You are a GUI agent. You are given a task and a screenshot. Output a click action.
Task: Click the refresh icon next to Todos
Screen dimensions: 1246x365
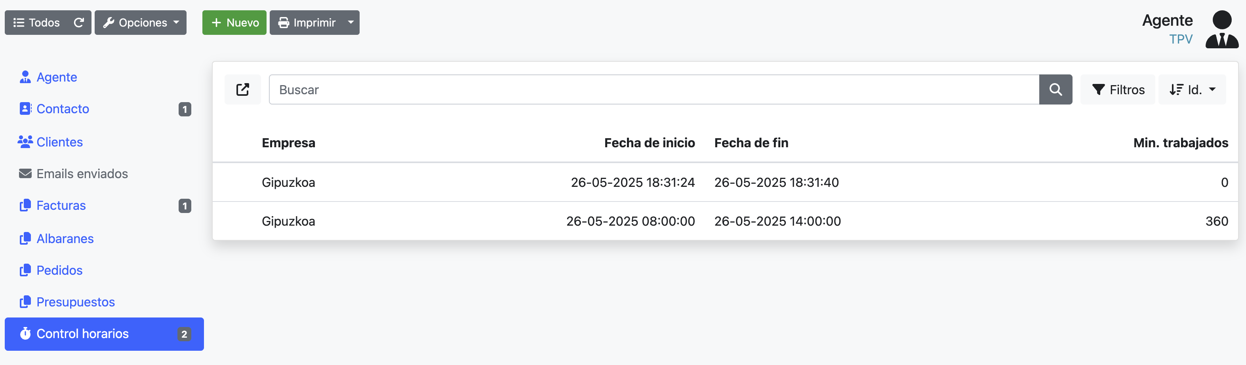[x=79, y=23]
